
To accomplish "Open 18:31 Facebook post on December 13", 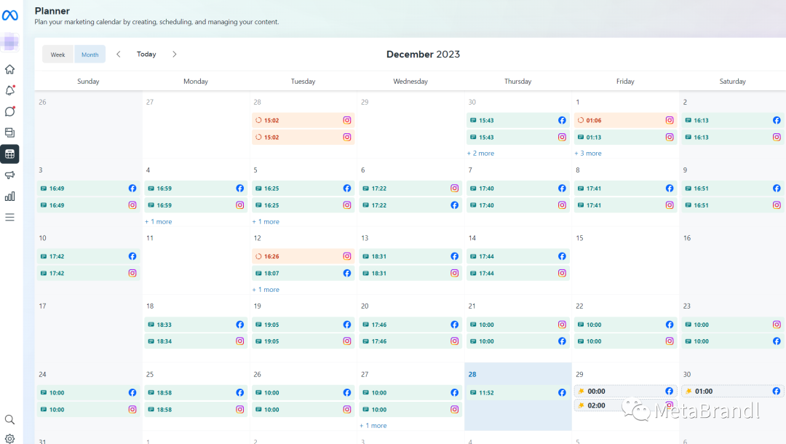I will (x=410, y=256).
